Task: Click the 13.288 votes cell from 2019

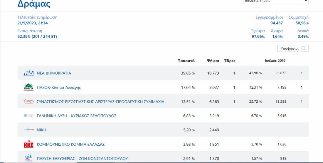Action: tap(281, 102)
